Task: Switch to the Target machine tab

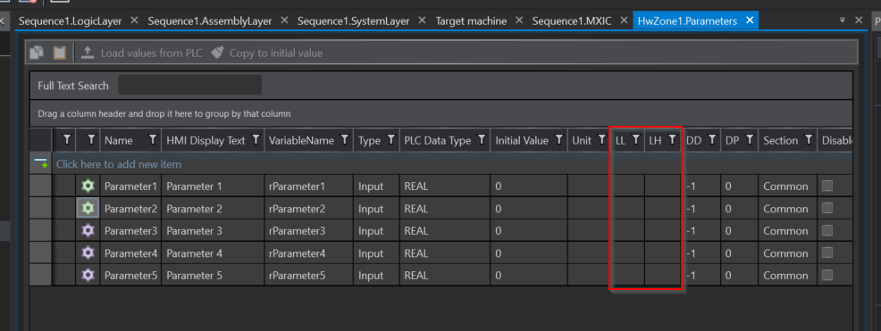Action: tap(471, 21)
